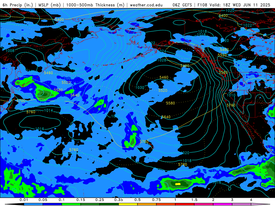Click the "6h Precip (in.)" title text
The height and width of the screenshot is (206, 275).
18,5
